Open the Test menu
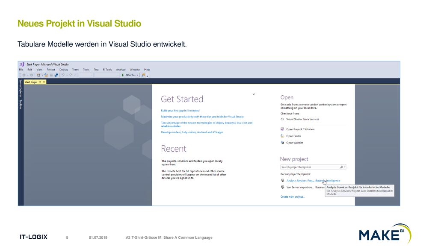 pyautogui.click(x=96, y=70)
